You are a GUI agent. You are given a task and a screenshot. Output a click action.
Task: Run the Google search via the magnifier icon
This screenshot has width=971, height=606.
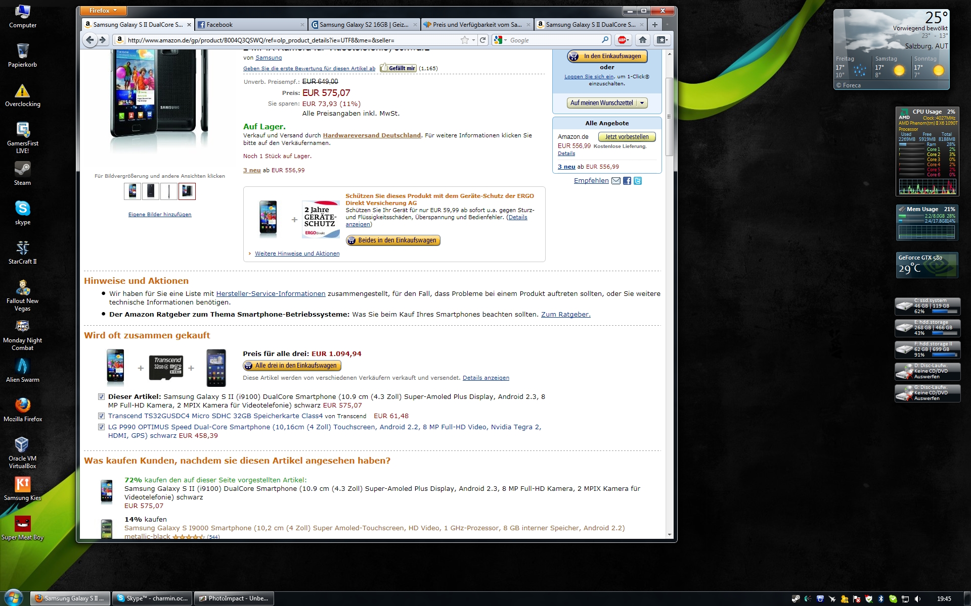605,40
